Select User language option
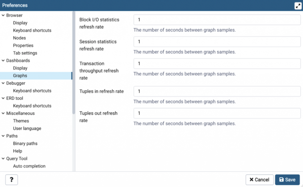The width and height of the screenshot is (303, 187). point(27,128)
